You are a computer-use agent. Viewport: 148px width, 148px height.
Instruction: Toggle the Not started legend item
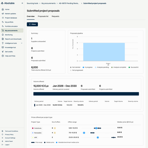point(75,67)
